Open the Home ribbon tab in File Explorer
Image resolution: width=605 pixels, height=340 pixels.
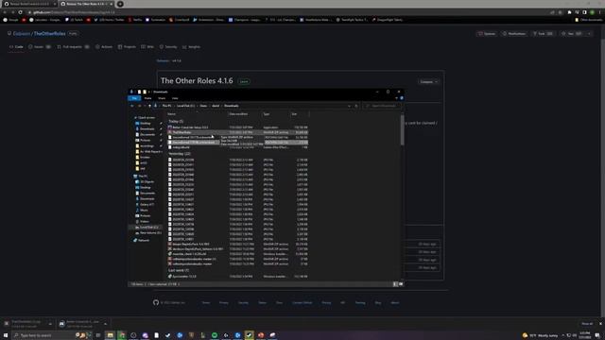(x=147, y=98)
